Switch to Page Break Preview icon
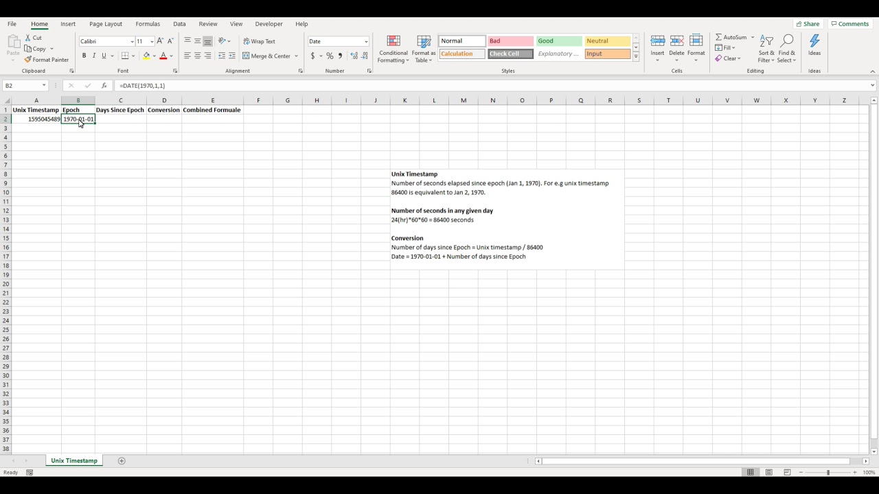The image size is (879, 494). click(x=787, y=472)
